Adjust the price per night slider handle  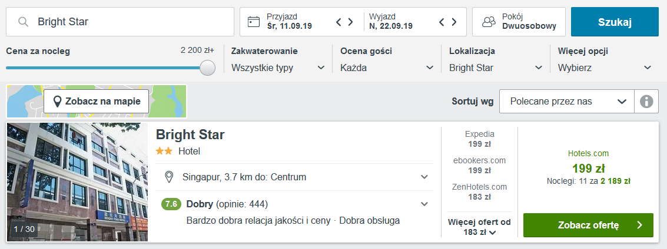click(207, 68)
